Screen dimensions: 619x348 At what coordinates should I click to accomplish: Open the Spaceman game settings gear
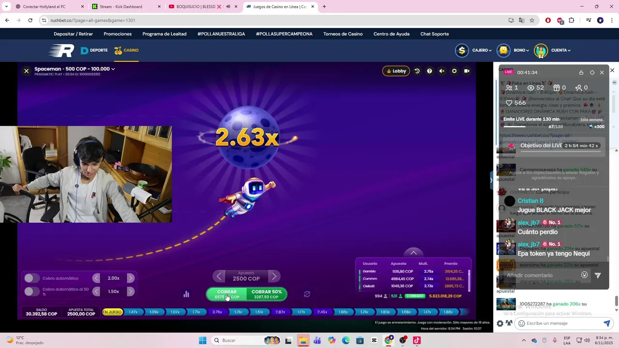(454, 71)
